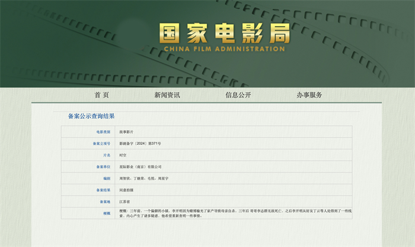Select the 同意拍摄 result value
This screenshot has height=247, width=415.
click(126, 190)
